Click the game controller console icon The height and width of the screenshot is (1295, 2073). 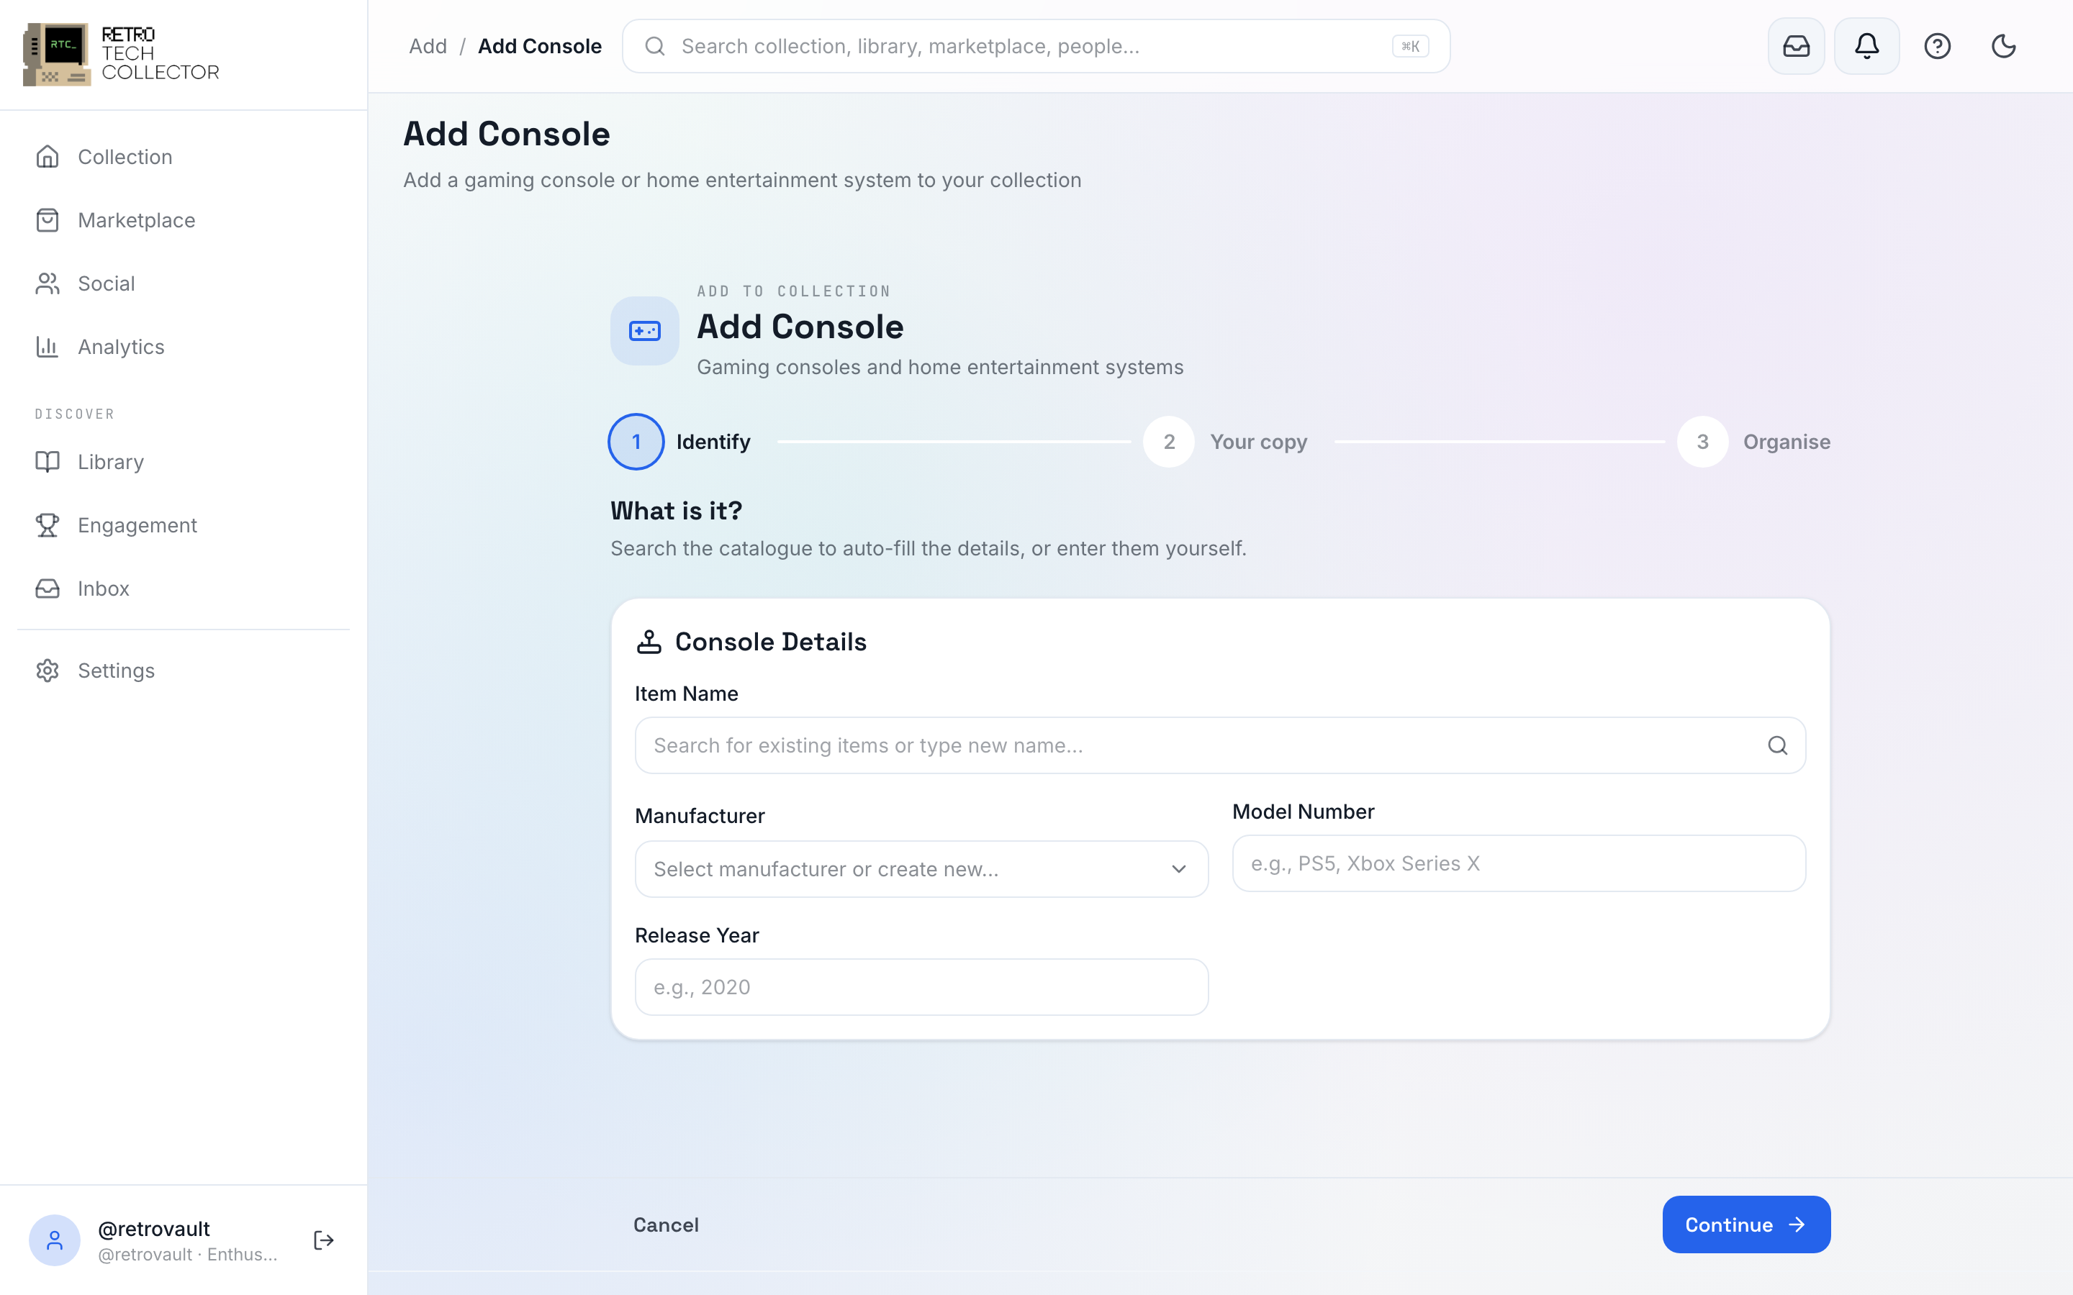pyautogui.click(x=645, y=331)
